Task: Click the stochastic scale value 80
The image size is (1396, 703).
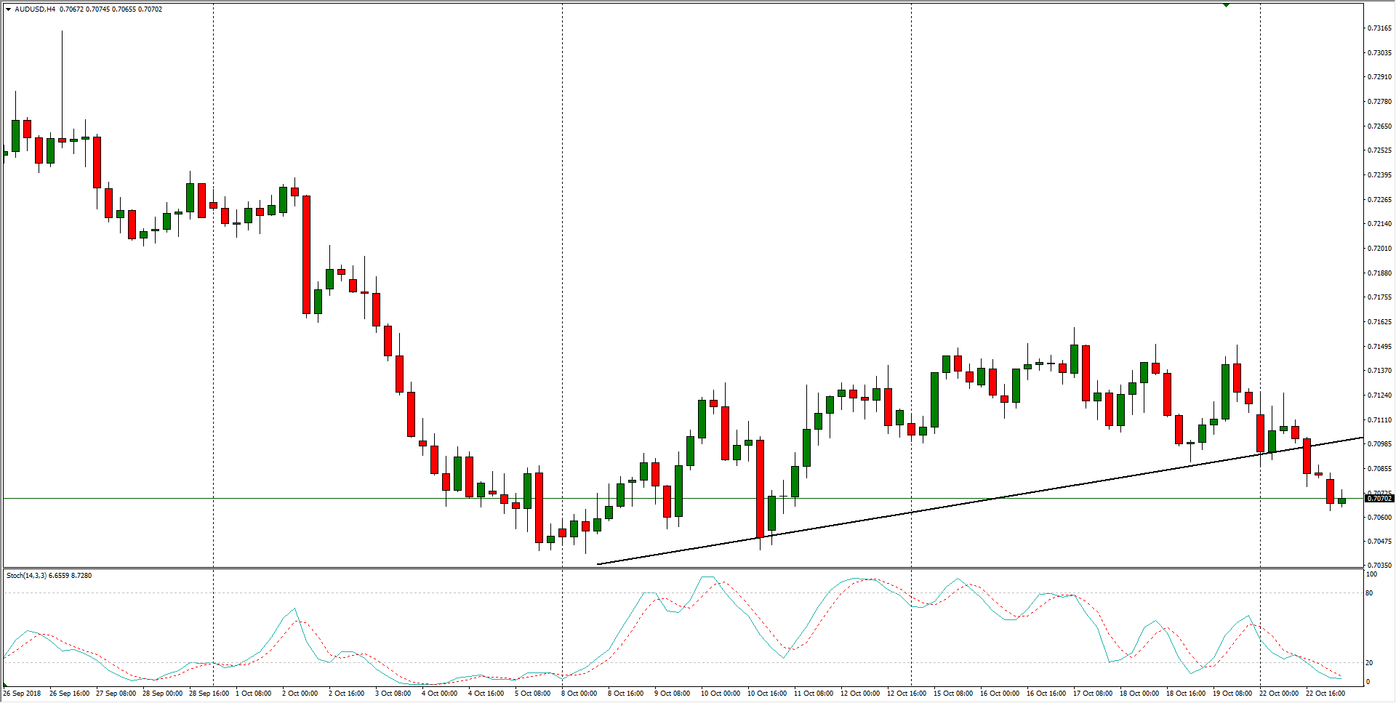Action: pyautogui.click(x=1369, y=593)
